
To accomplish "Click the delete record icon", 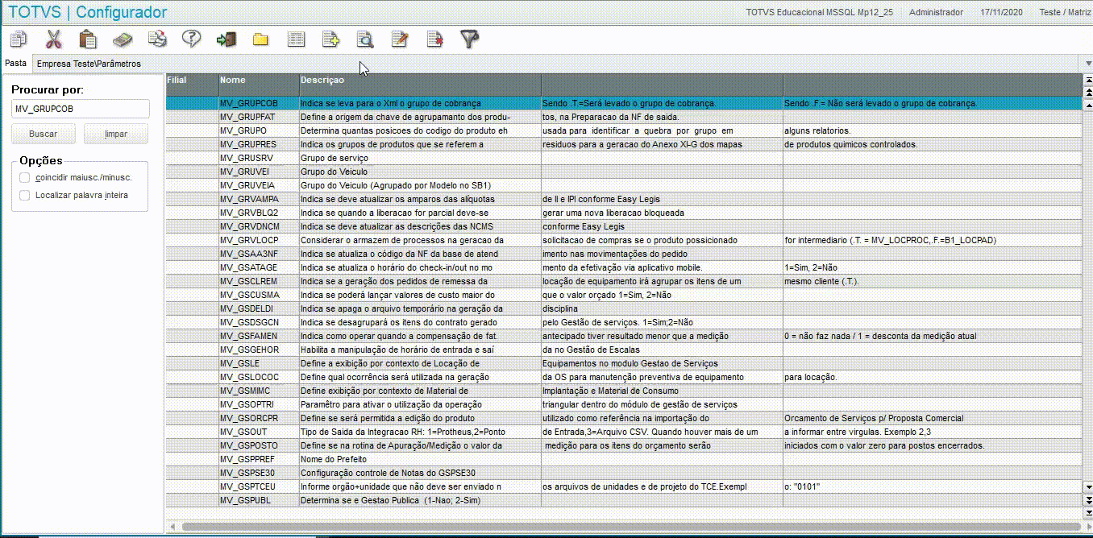I will pos(434,38).
